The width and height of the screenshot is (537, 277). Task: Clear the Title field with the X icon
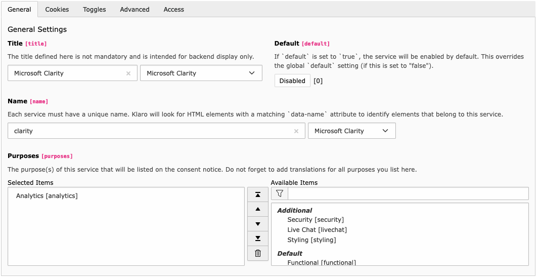coord(128,73)
